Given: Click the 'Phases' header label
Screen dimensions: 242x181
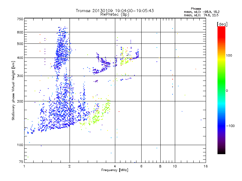Looking at the screenshot, I should 196,9.
